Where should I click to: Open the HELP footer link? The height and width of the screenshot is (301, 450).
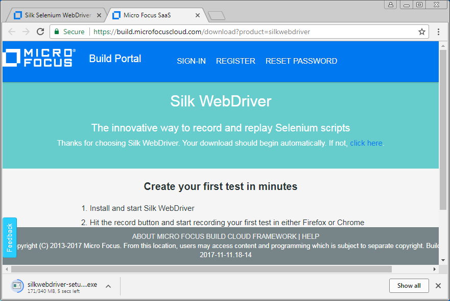pyautogui.click(x=311, y=236)
